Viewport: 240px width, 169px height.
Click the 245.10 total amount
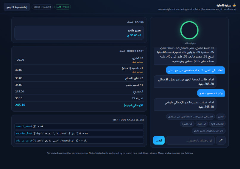[x=20, y=105]
